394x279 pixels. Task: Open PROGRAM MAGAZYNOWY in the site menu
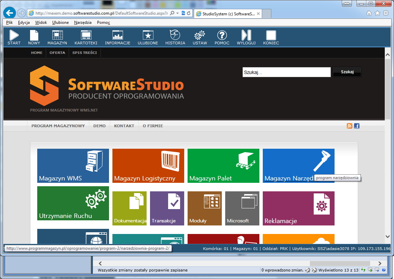click(x=58, y=126)
